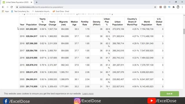
Task: Open the Instagram /ExcelDose icon
Action: tap(77, 101)
